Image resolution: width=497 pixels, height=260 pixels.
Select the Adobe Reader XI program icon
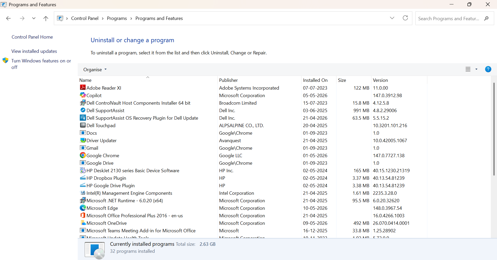(83, 88)
